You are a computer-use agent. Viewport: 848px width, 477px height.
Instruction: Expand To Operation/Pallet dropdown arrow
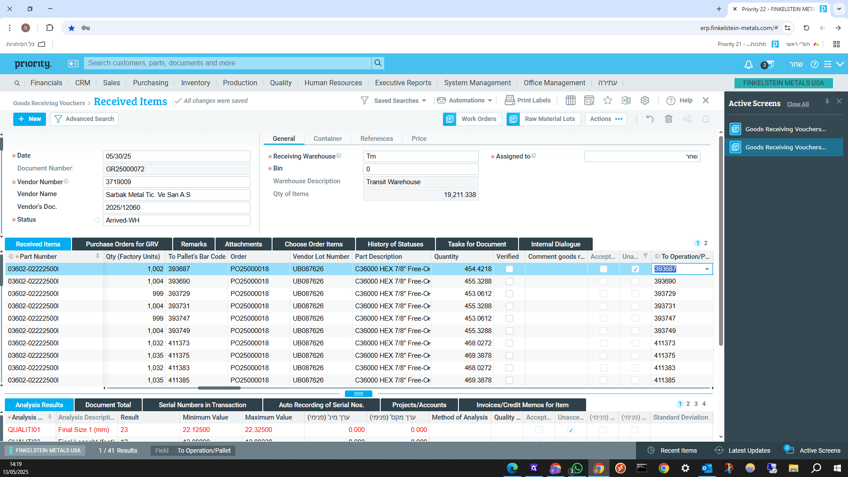coord(707,269)
